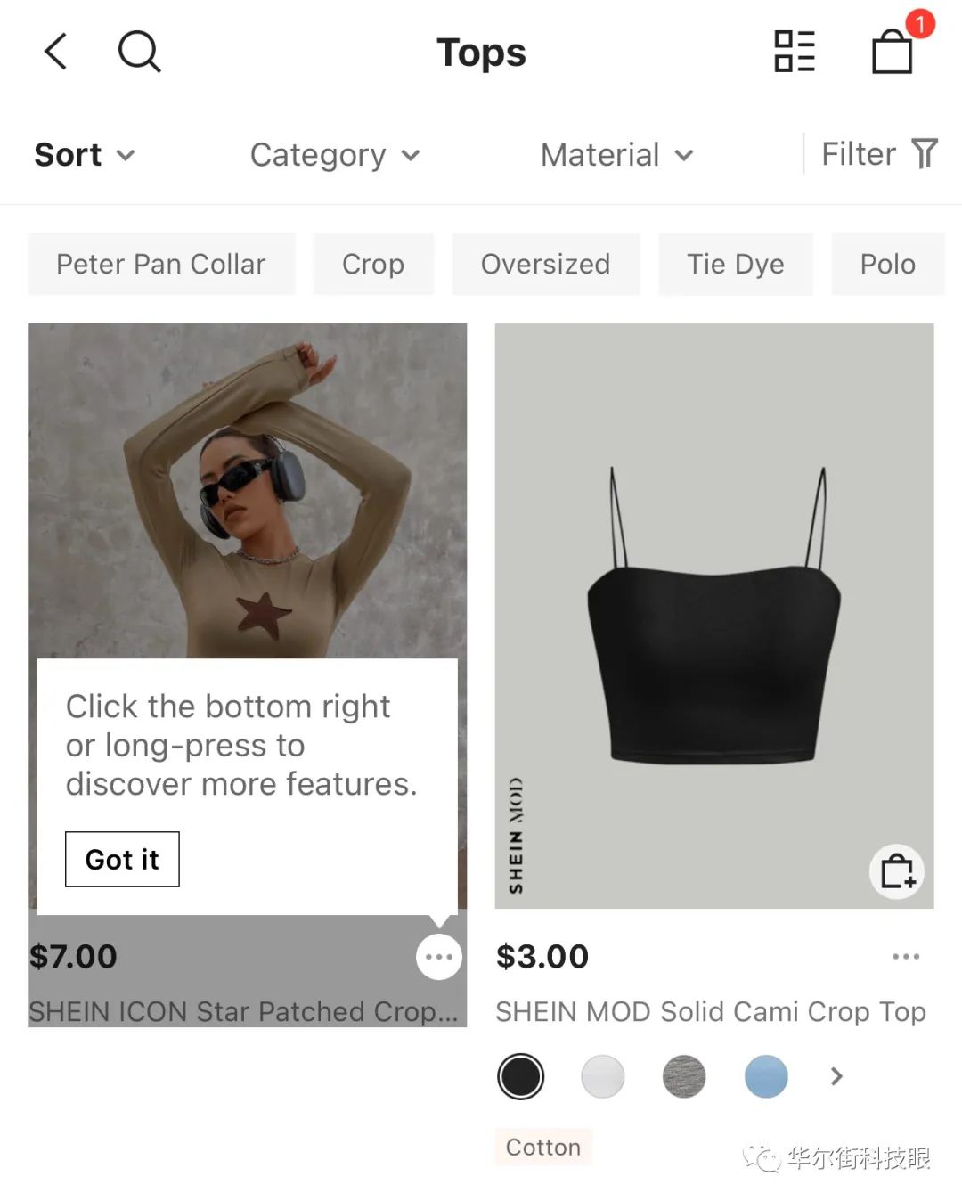Open search with the magnifier icon

point(139,52)
